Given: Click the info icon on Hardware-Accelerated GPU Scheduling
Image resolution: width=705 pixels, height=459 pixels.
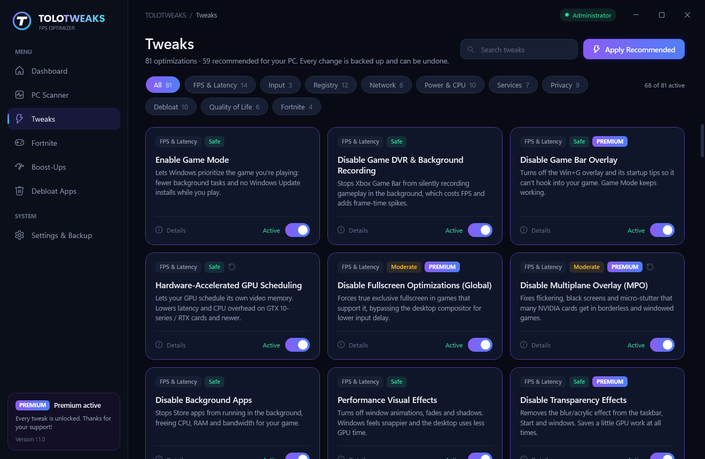Looking at the screenshot, I should [159, 345].
